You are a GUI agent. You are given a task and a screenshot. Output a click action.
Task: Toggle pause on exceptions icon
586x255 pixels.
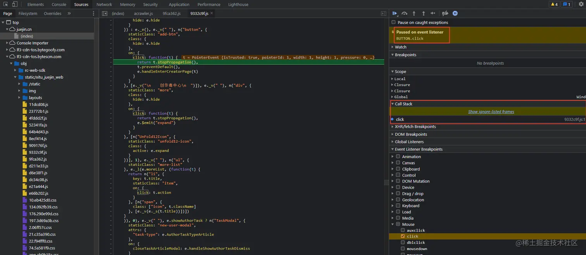tap(455, 14)
